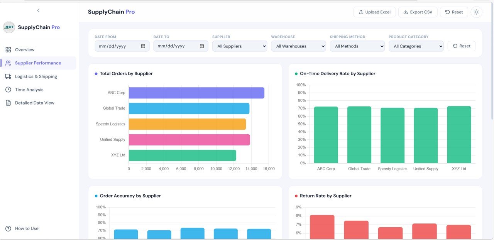Click the Detailed Data View document icon

pos(8,103)
